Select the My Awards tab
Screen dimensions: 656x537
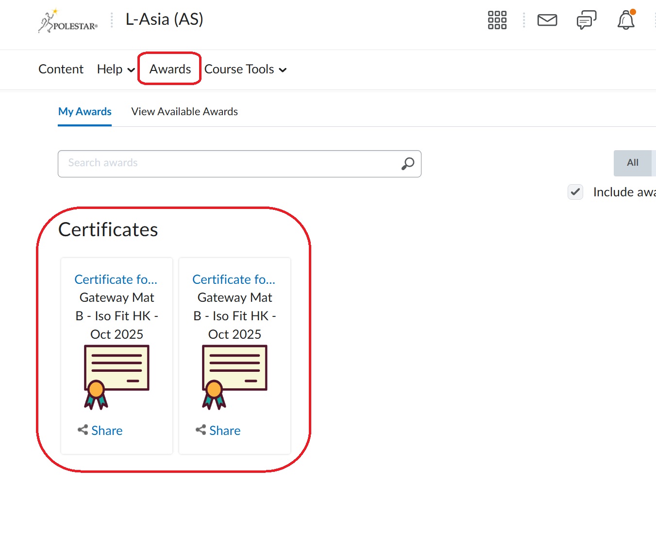[85, 112]
